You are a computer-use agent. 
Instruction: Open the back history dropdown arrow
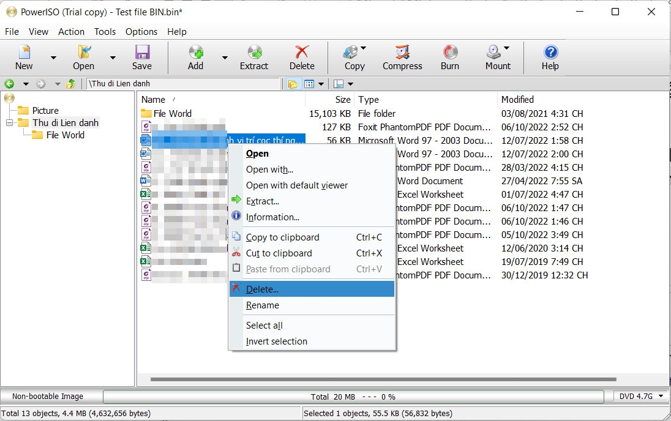26,84
